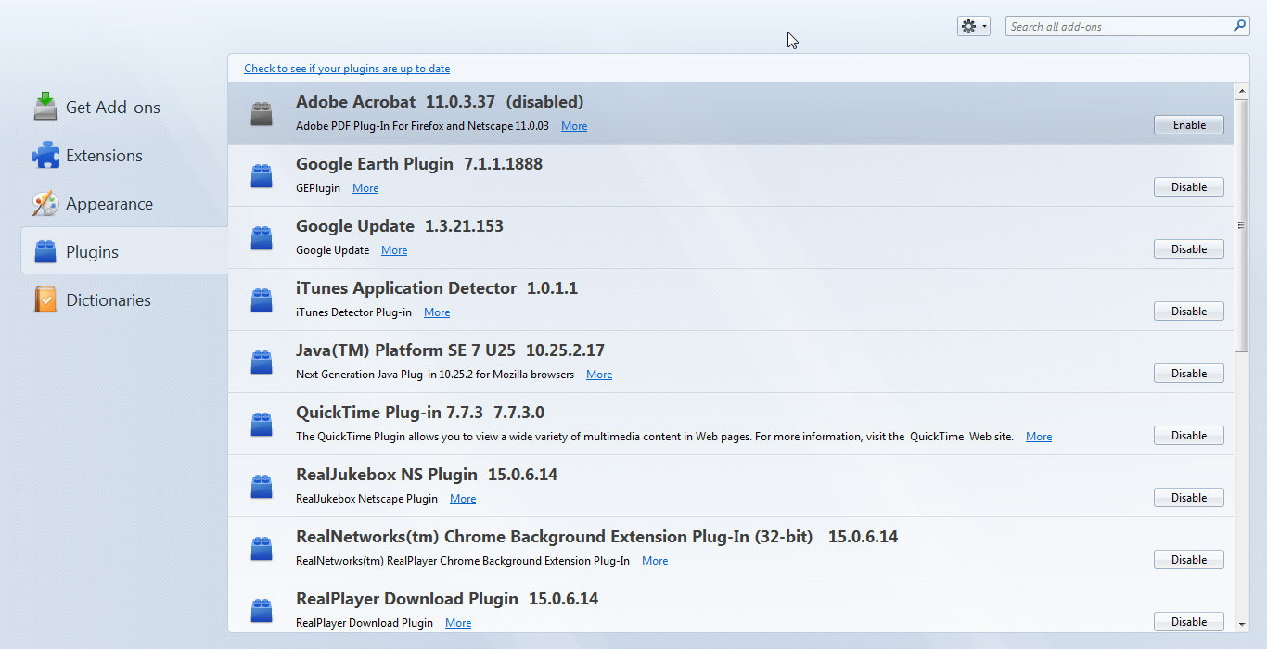Click the scrollbar down arrow

(x=1241, y=624)
